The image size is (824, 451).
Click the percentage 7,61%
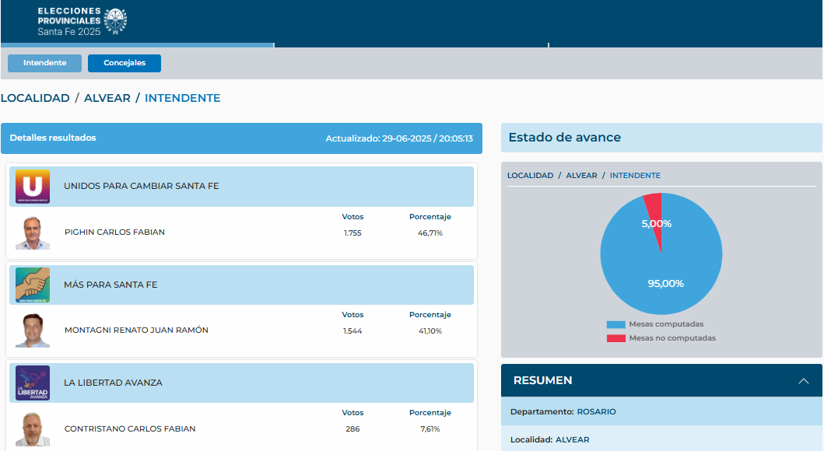430,429
